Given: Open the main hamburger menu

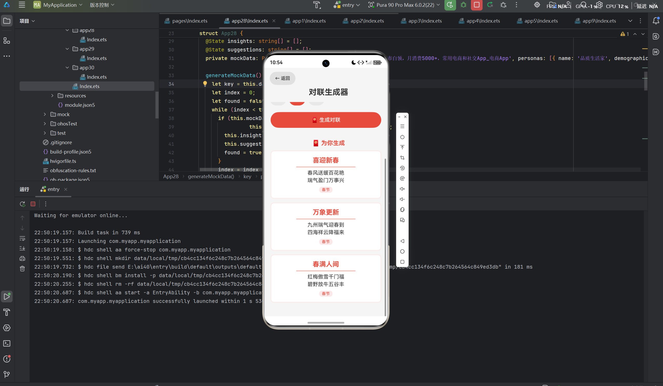Looking at the screenshot, I should point(22,5).
